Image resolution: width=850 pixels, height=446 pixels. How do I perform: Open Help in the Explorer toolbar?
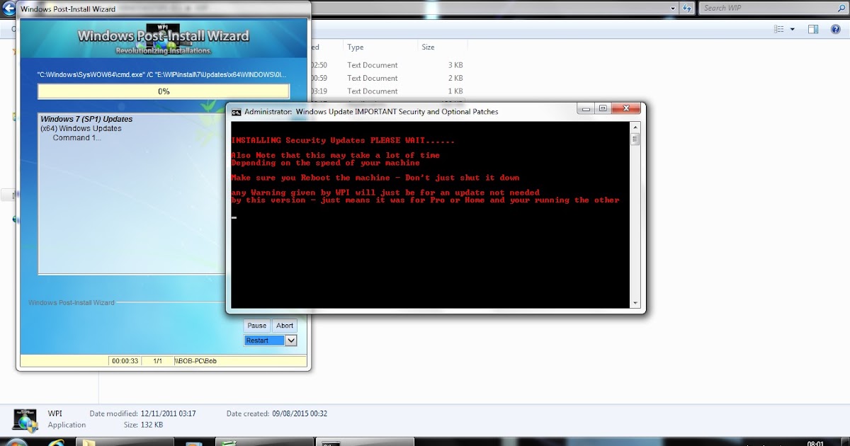pyautogui.click(x=836, y=29)
